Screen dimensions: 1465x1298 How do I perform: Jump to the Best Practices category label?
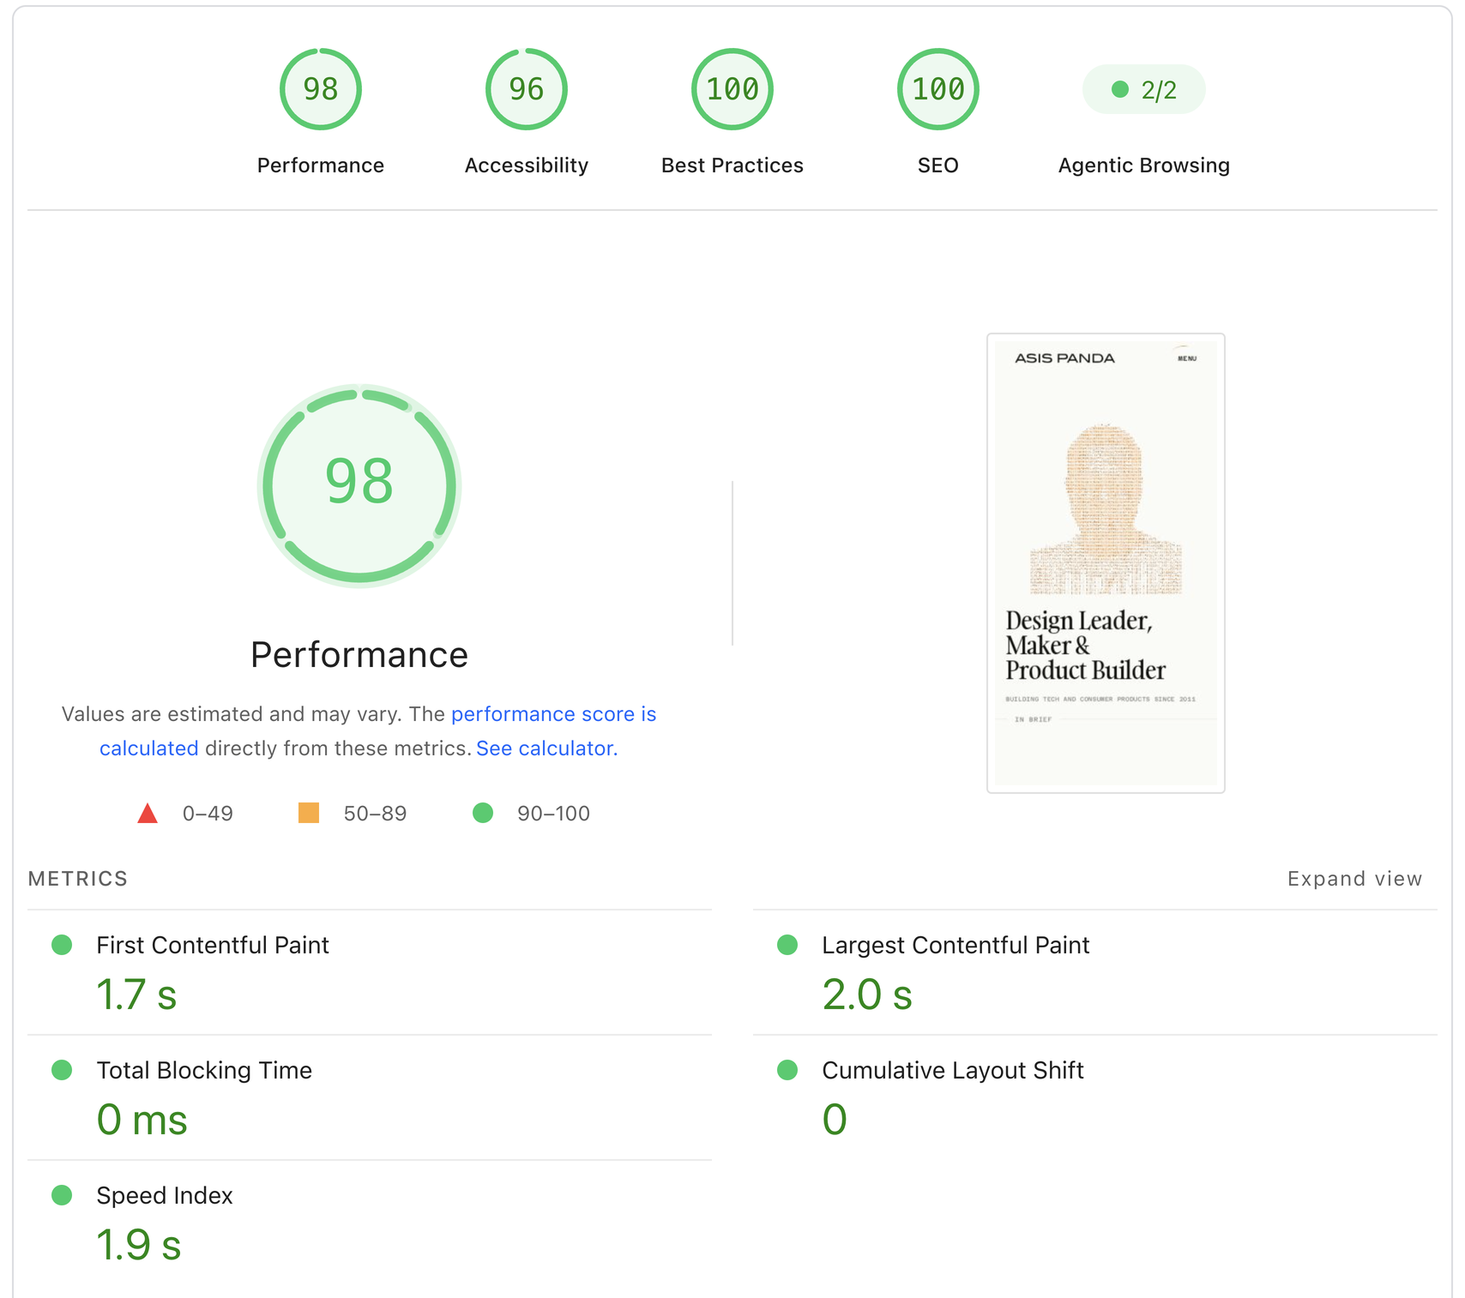(732, 165)
